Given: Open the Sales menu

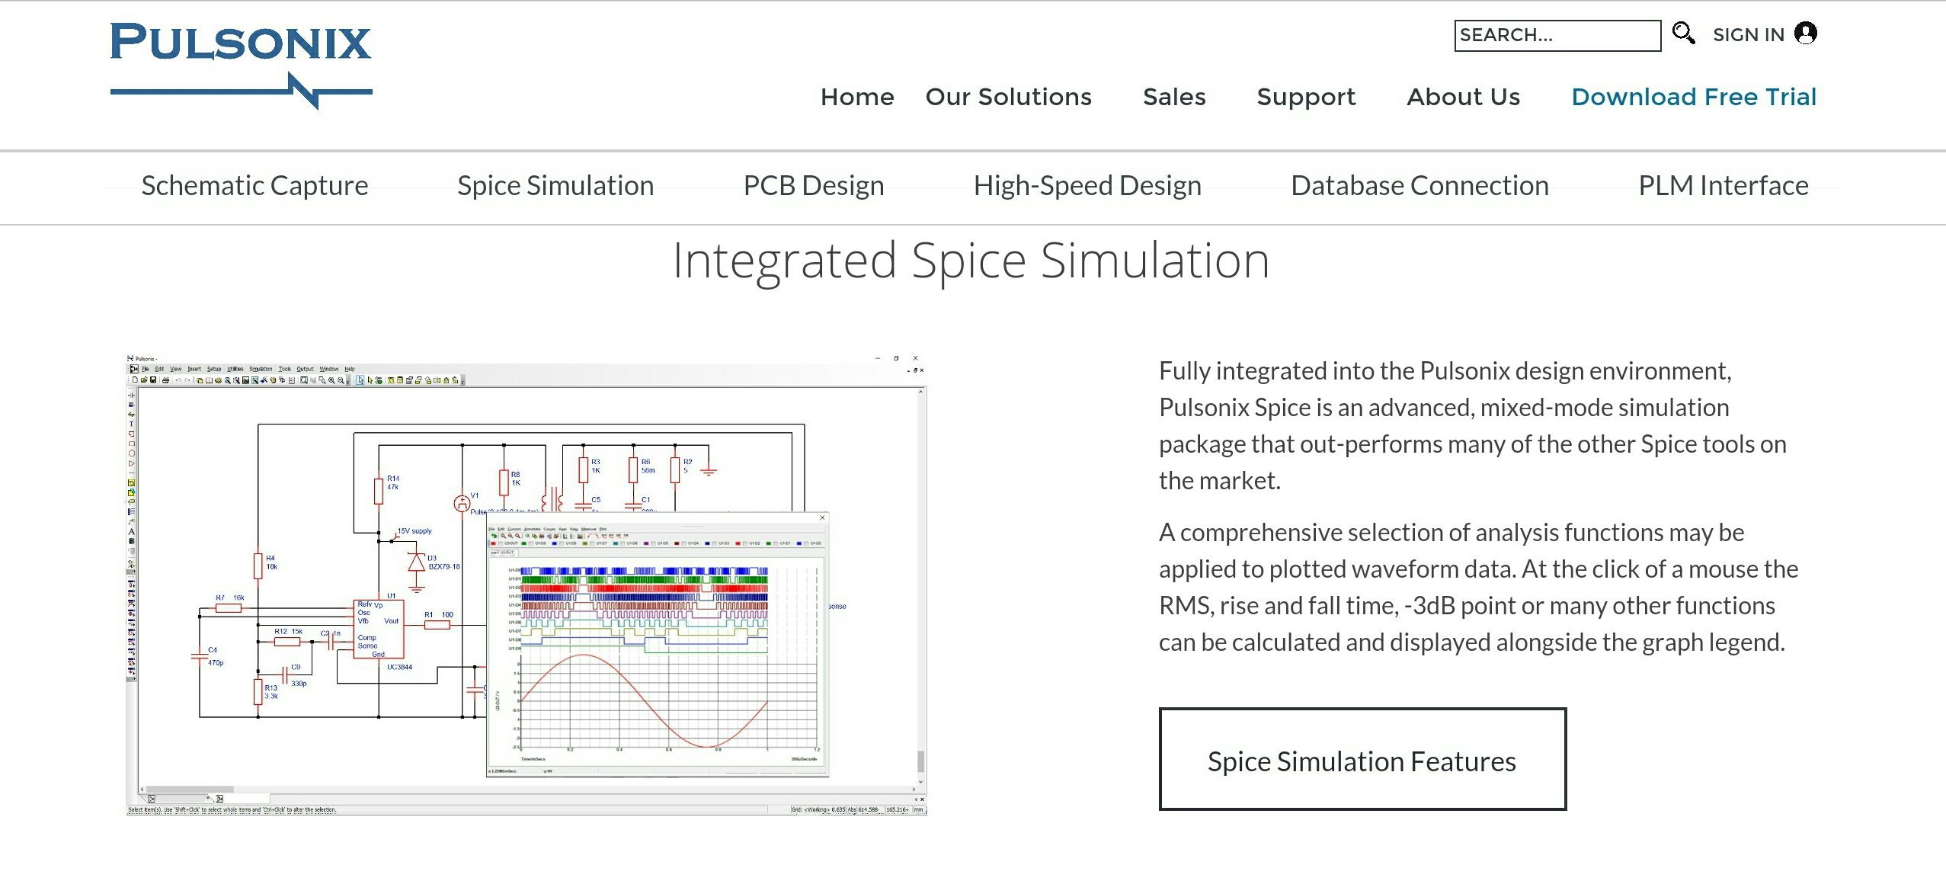Looking at the screenshot, I should 1174,98.
